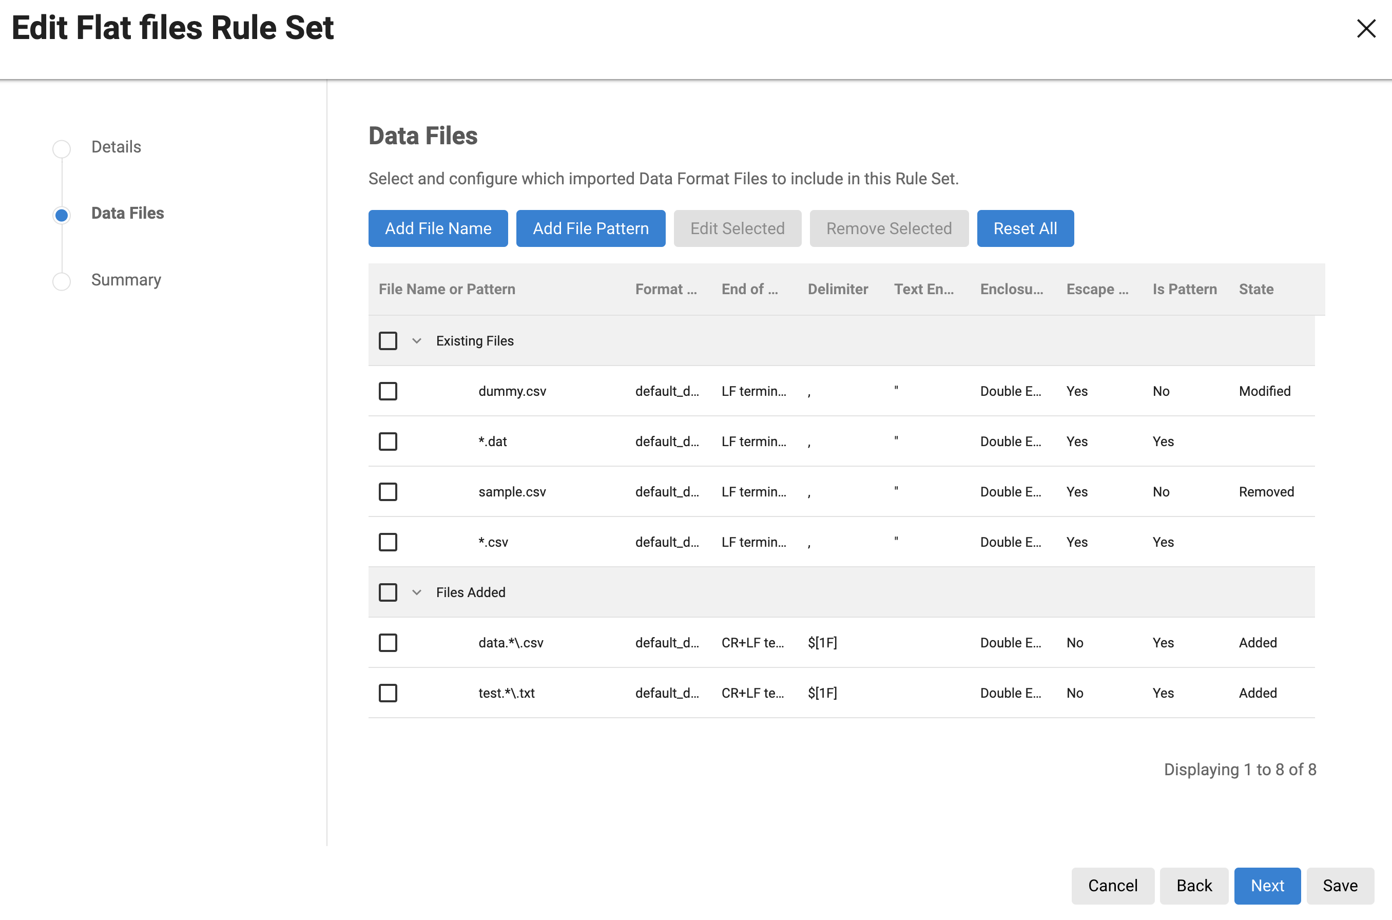Viewport: 1392px width, 920px height.
Task: Open the Summary wizard step
Action: 126,280
